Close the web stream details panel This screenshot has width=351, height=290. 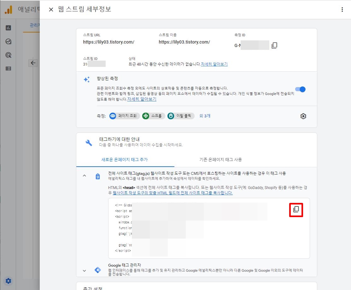tap(51, 9)
